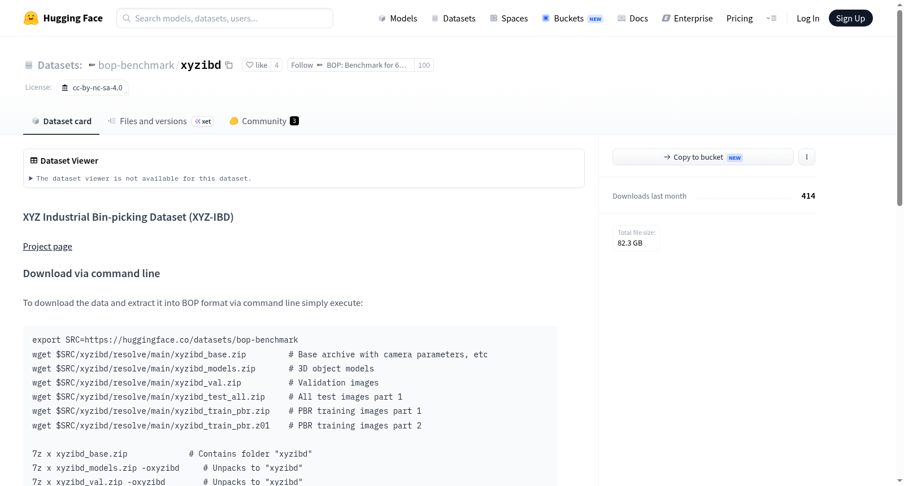Click the wget xyzibd_val.zip command line
Image resolution: width=904 pixels, height=486 pixels.
coord(205,383)
